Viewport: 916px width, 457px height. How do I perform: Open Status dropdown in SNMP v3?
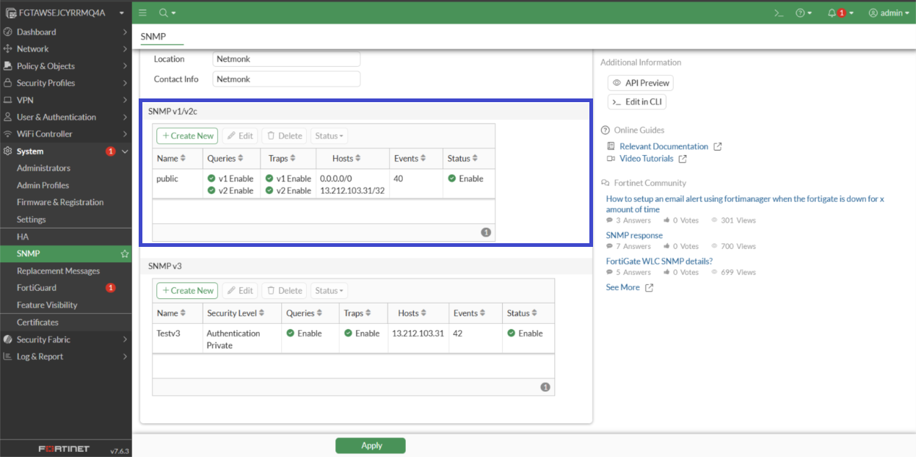(x=329, y=290)
